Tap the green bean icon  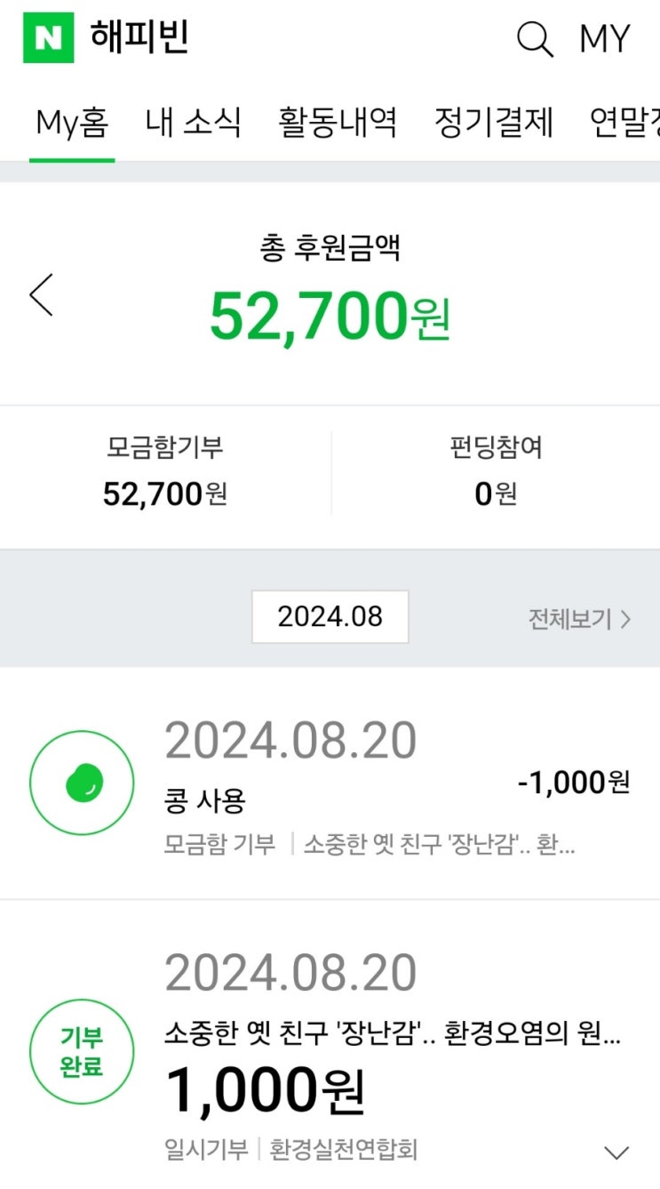click(x=82, y=783)
